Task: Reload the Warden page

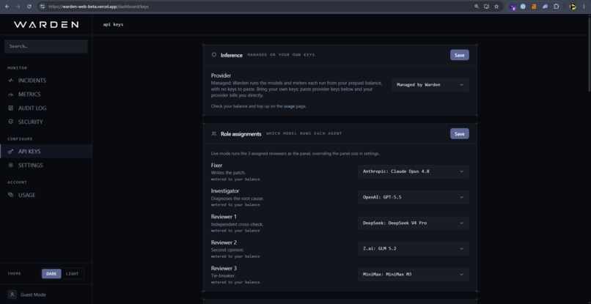Action: [x=29, y=7]
